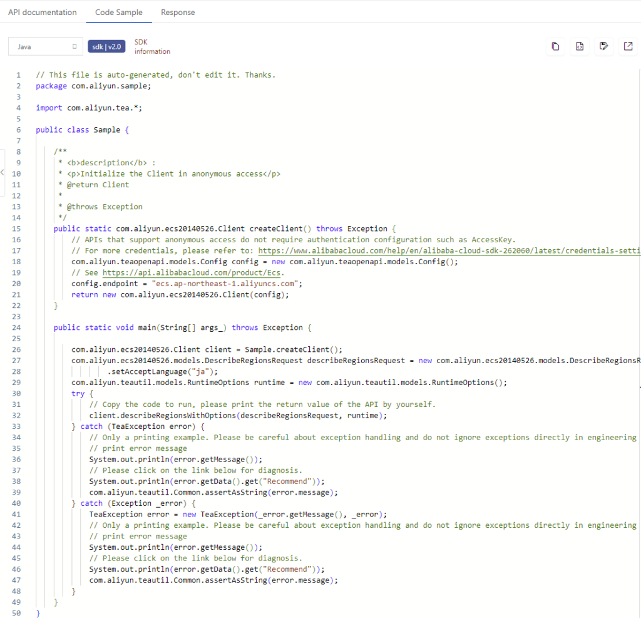Open the api.alibabacloud.com/product/Ecs link
The image size is (641, 618).
pyautogui.click(x=192, y=273)
